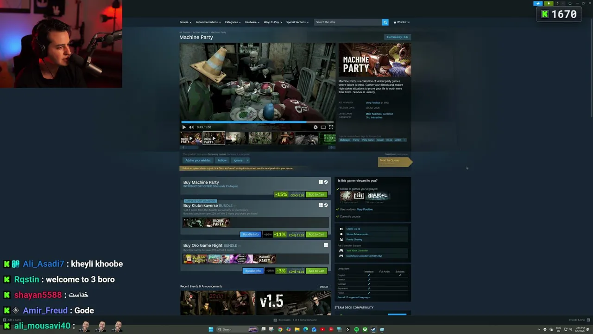Open the Windows Start menu
Screen dimensions: 593x334
click(211, 329)
